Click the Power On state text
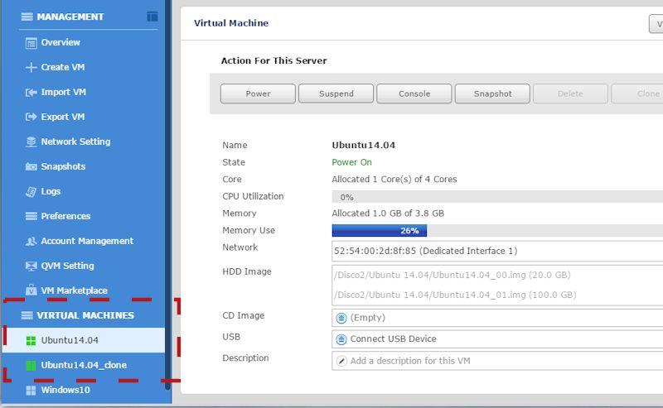Viewport: 663px width, 408px height. (351, 162)
